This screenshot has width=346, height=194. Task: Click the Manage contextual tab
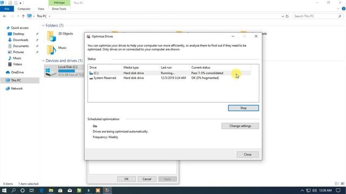(x=59, y=3)
